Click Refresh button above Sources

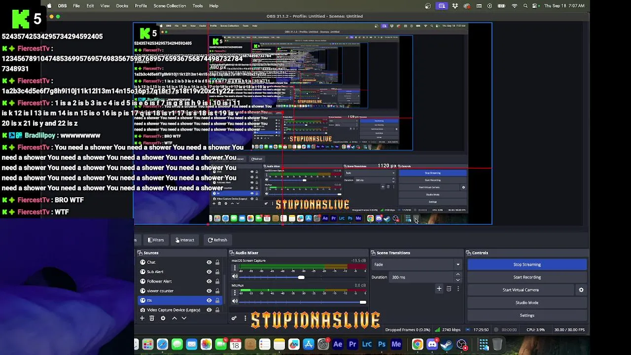click(x=217, y=240)
